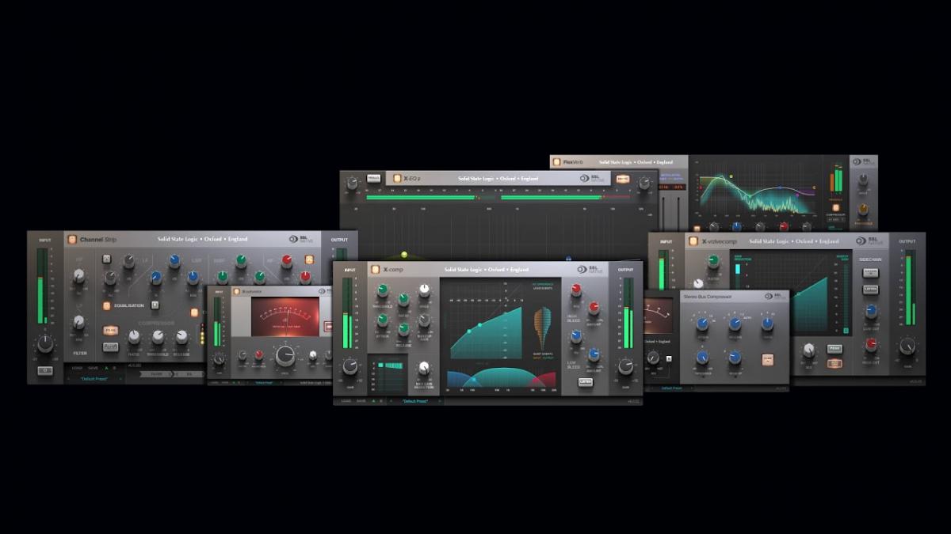The width and height of the screenshot is (951, 534).
Task: Toggle the Compressor In button on Stereo Bus Compressor
Action: [768, 359]
